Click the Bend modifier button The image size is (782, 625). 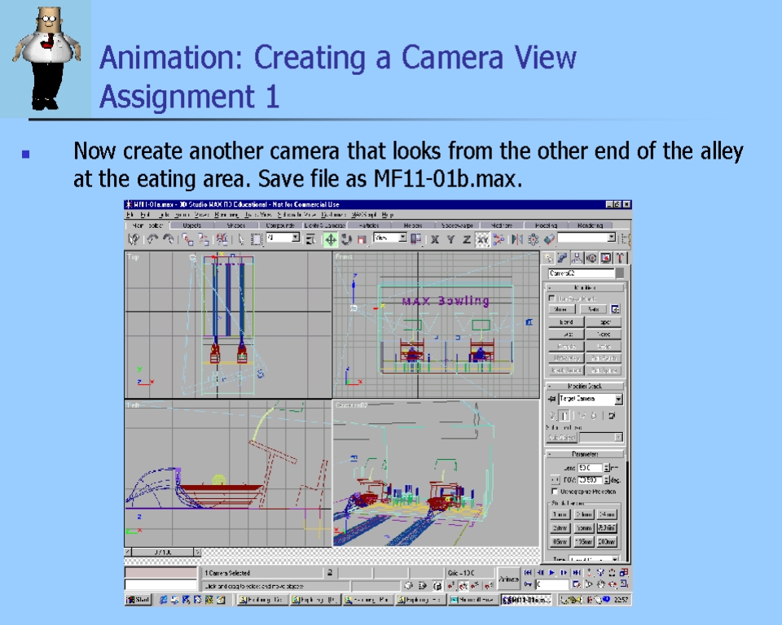point(565,322)
